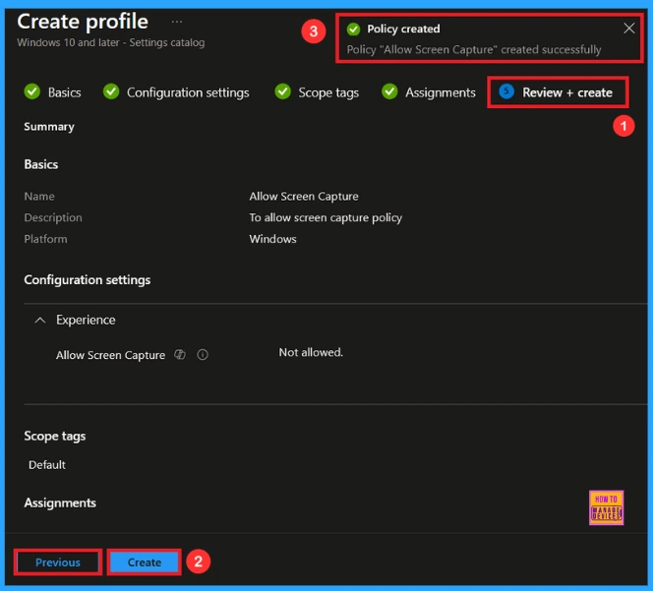Switch to the Scope tags tab
653x591 pixels.
pos(328,92)
